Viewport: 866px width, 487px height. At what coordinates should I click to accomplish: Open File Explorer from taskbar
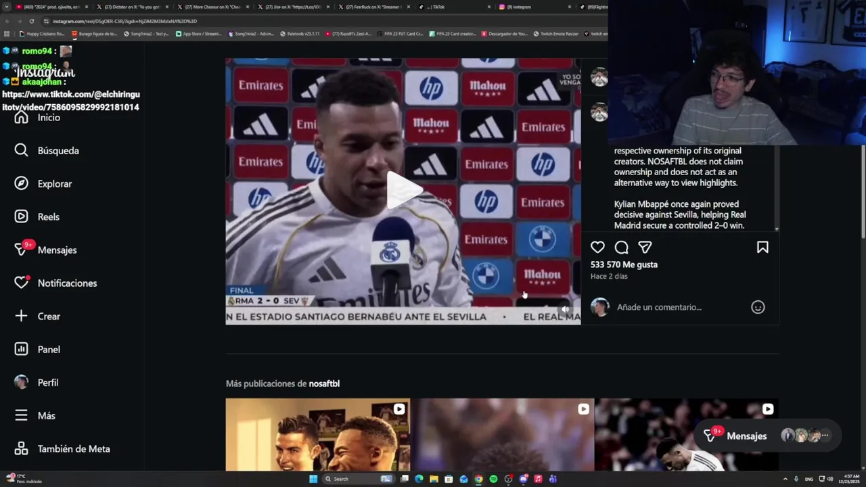[434, 479]
